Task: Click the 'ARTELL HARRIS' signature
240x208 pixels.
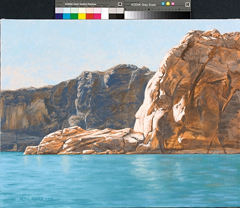Action: pyautogui.click(x=31, y=199)
